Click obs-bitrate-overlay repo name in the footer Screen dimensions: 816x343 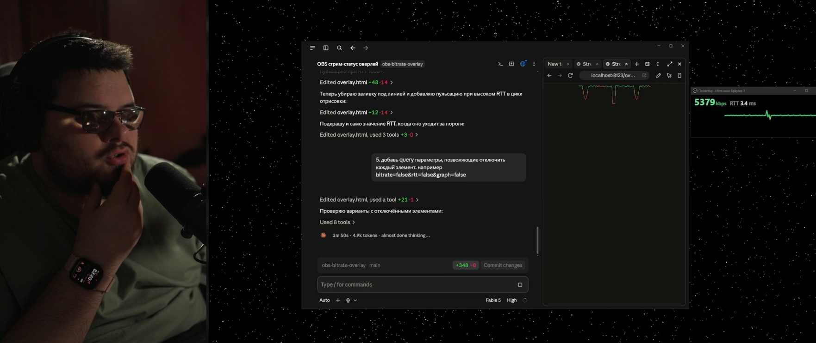343,265
